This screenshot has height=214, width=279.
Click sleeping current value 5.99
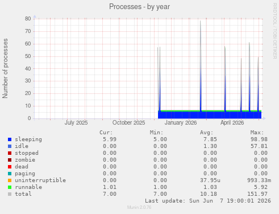[110, 139]
